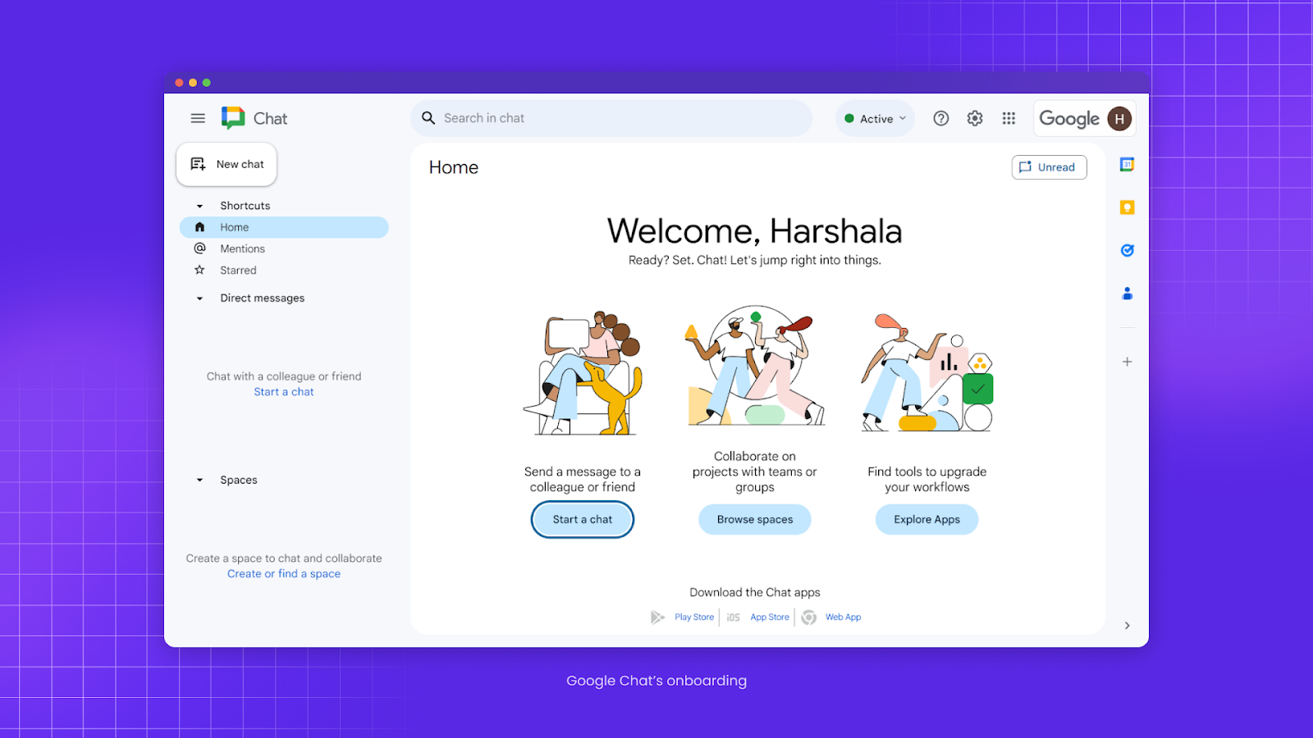Click the Play Store icon
Viewport: 1313px width, 738px height.
click(657, 617)
